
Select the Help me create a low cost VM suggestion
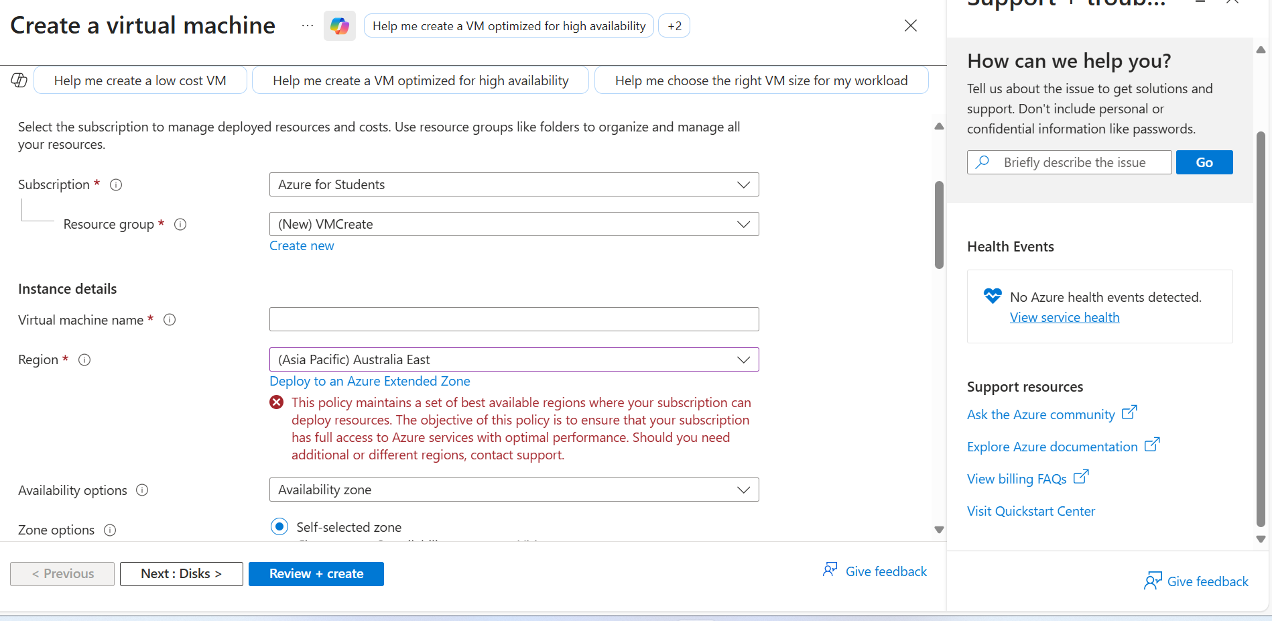click(x=140, y=80)
